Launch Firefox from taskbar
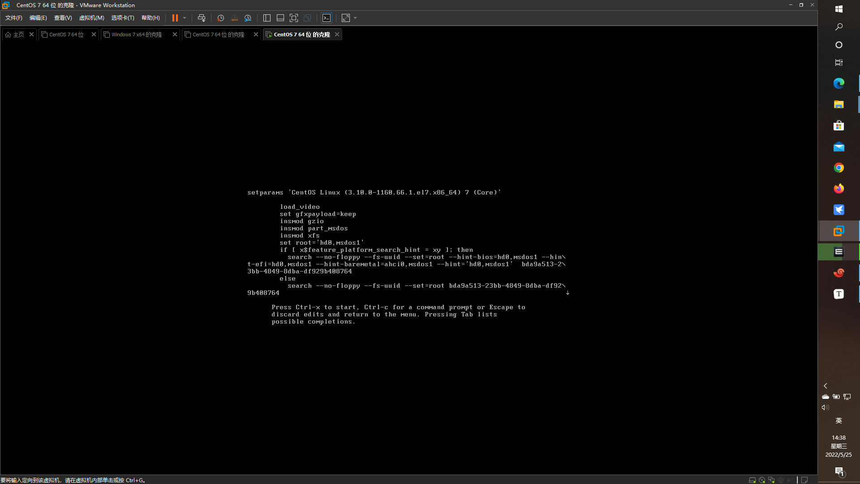860x484 pixels. point(839,189)
